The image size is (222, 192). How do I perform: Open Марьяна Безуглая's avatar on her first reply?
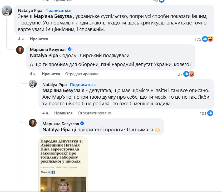tap(20, 49)
